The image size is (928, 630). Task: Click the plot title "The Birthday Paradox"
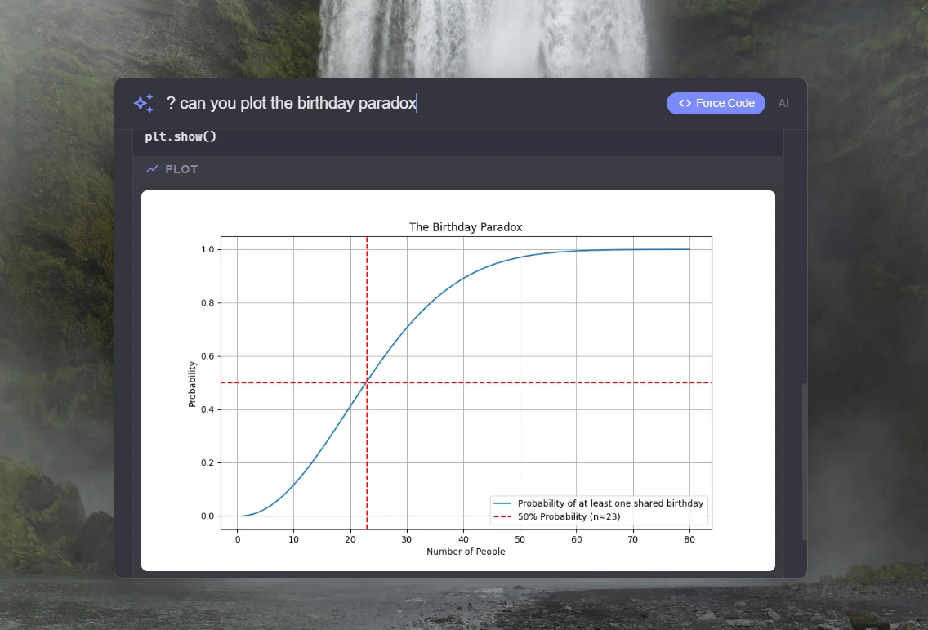[466, 227]
